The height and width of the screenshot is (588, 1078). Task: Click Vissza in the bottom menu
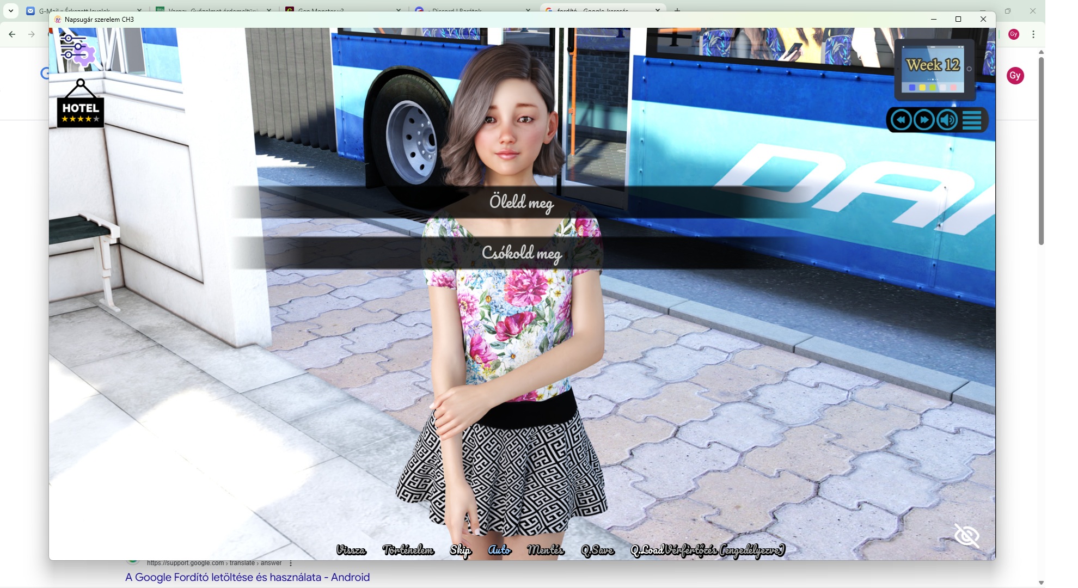[x=351, y=550]
